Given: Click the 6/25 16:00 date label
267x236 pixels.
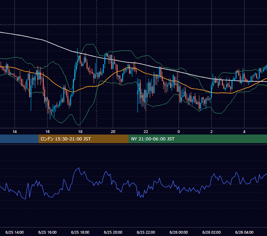Looking at the screenshot, I should click(48, 232).
